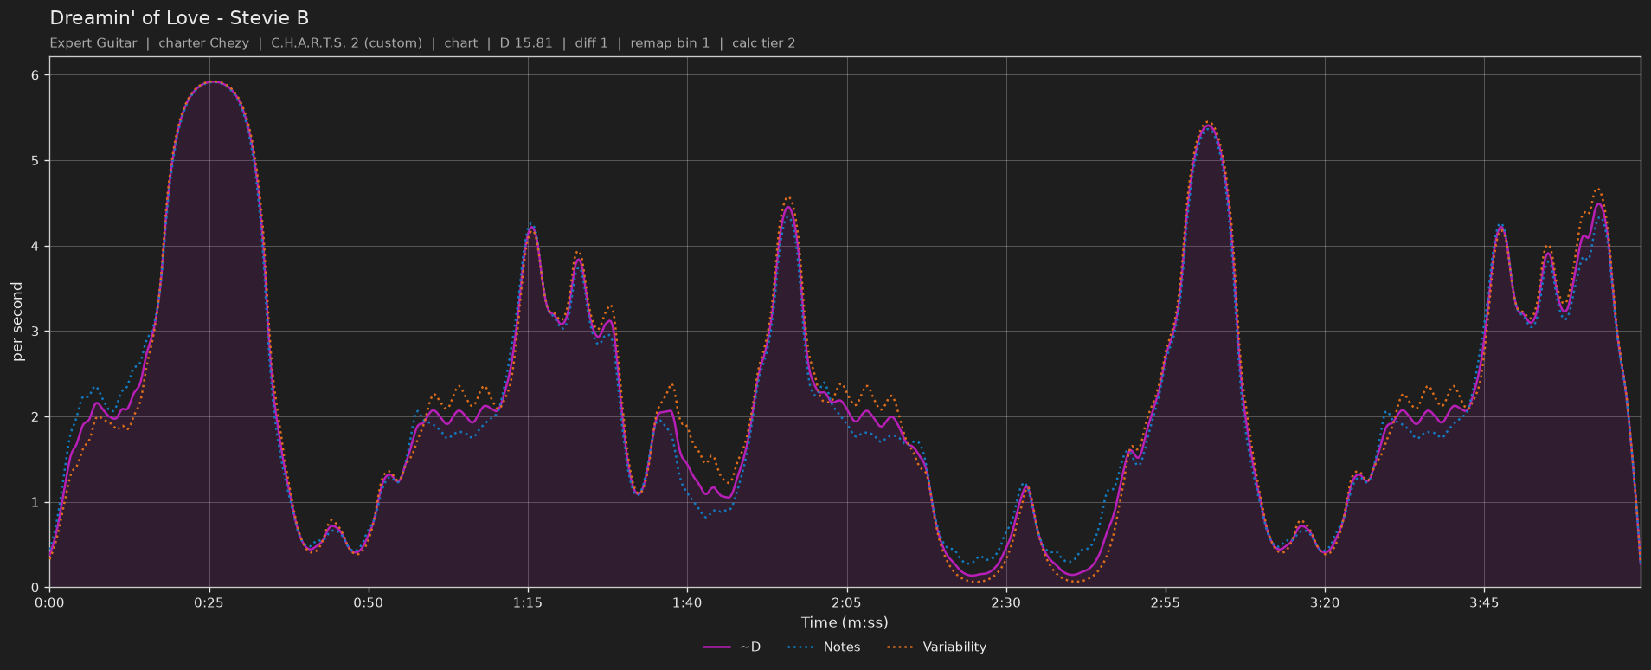The width and height of the screenshot is (1651, 670).
Task: Click the "1:40" x-axis tick label
Action: 687,602
